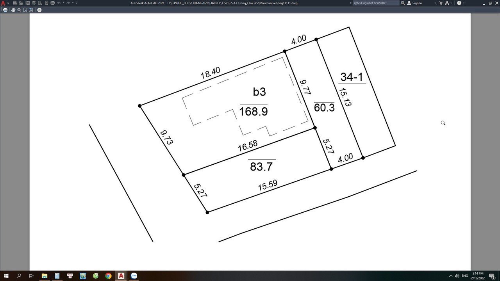Expand the Sign In dropdown arrow

pos(435,3)
